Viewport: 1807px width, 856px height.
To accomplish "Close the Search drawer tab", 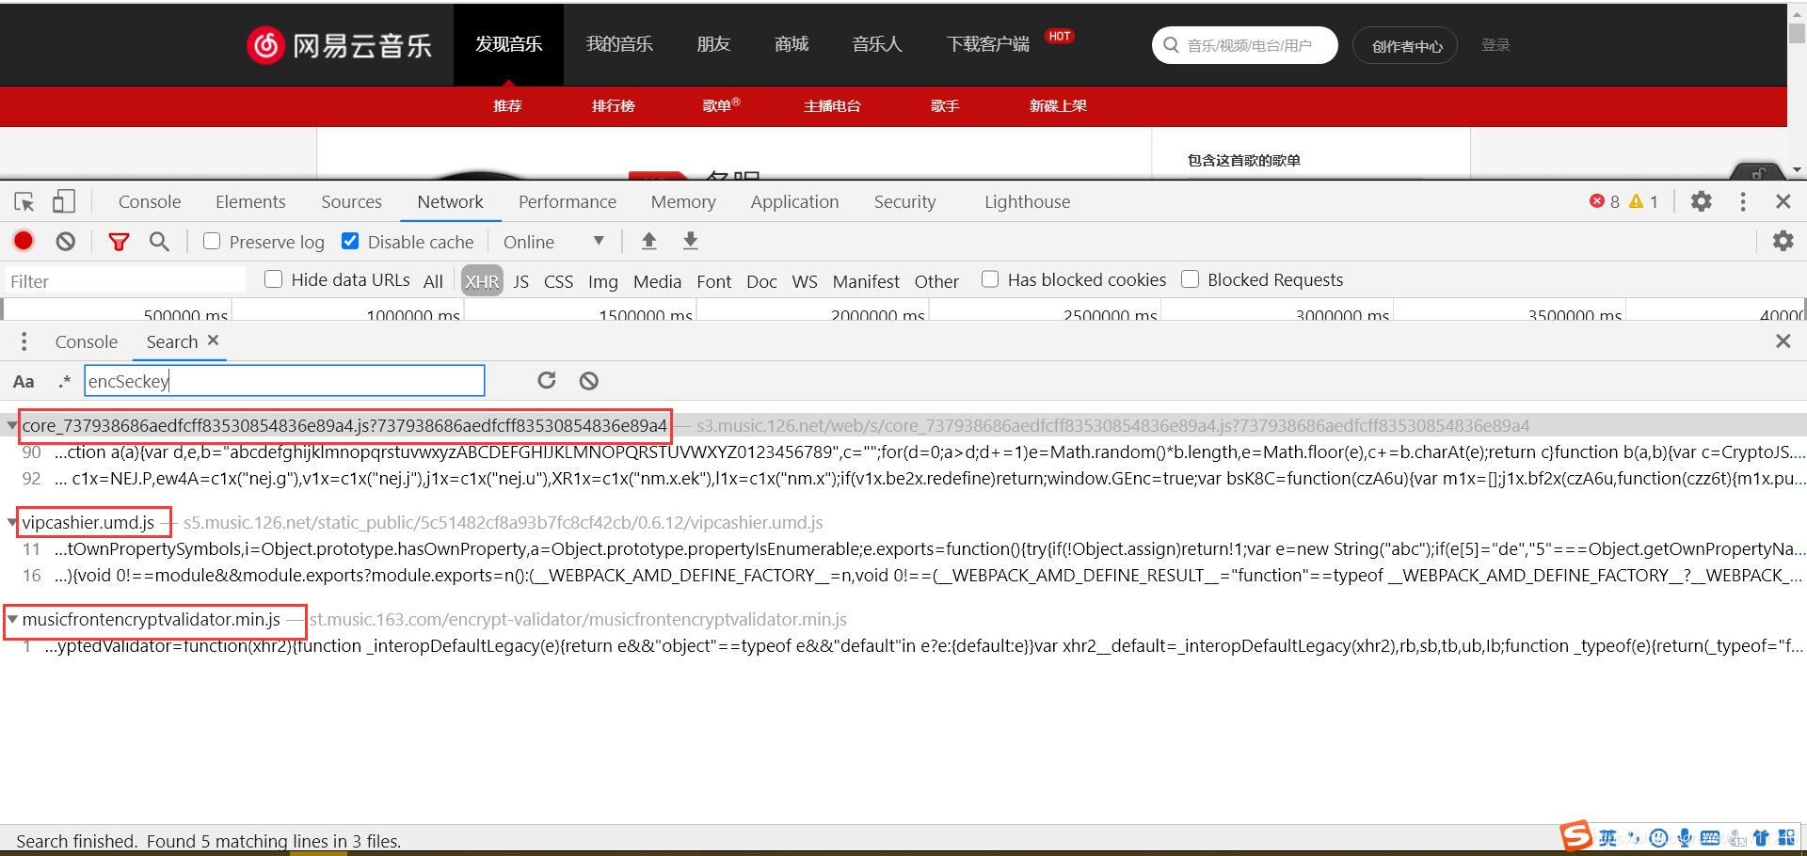I will (213, 341).
